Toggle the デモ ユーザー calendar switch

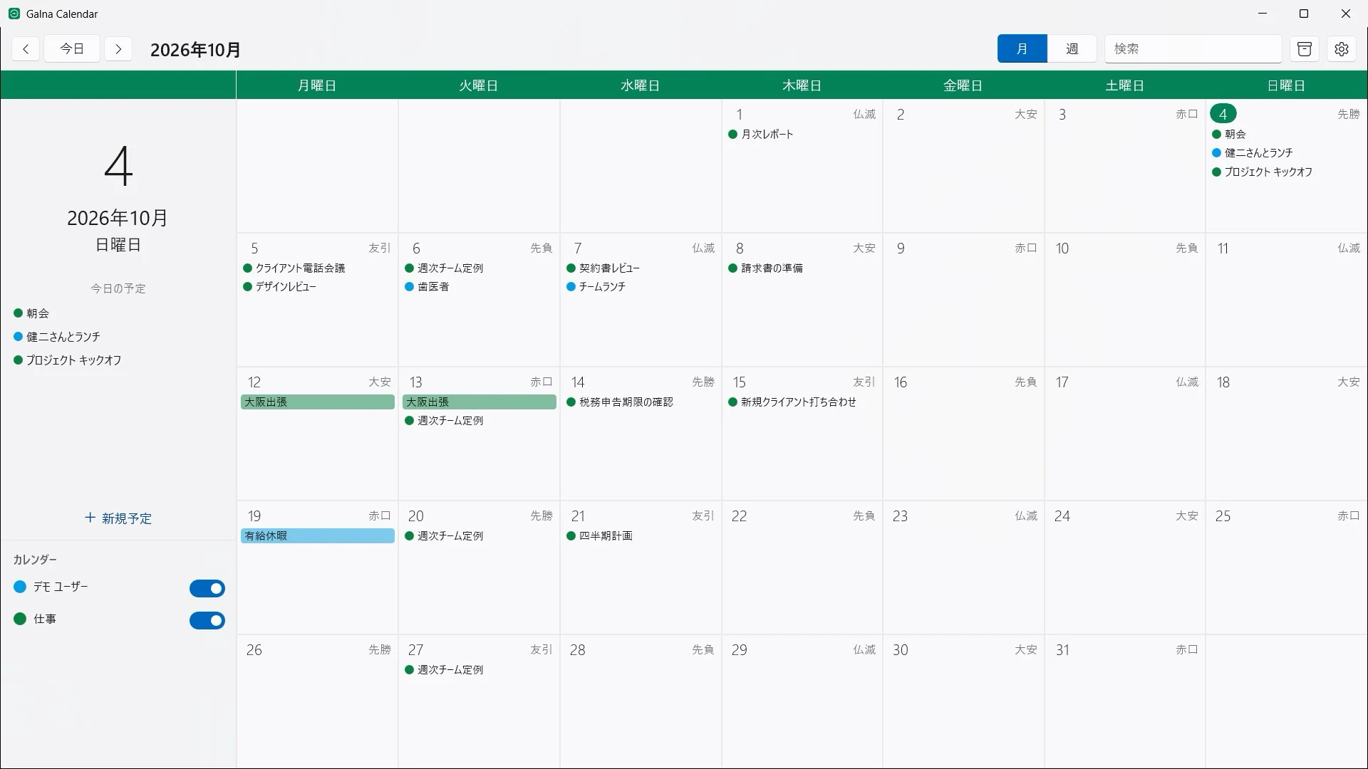tap(207, 588)
